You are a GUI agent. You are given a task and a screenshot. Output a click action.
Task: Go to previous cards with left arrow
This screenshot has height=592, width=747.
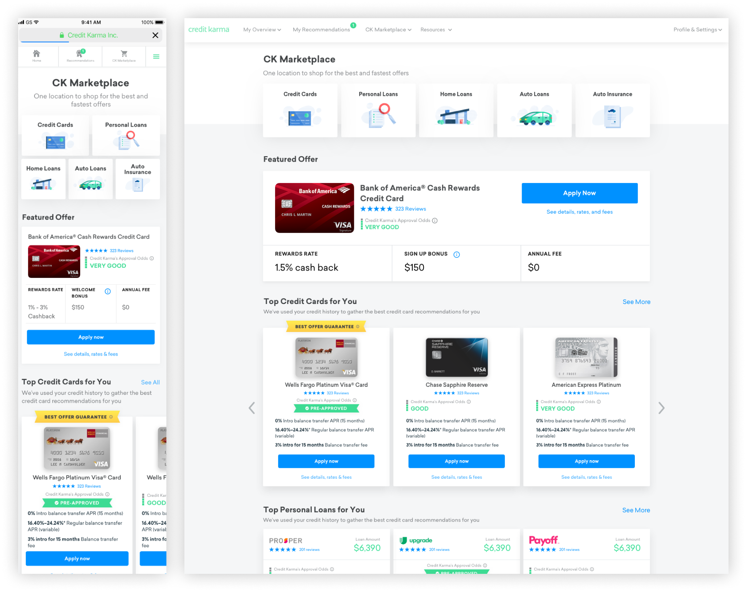252,408
